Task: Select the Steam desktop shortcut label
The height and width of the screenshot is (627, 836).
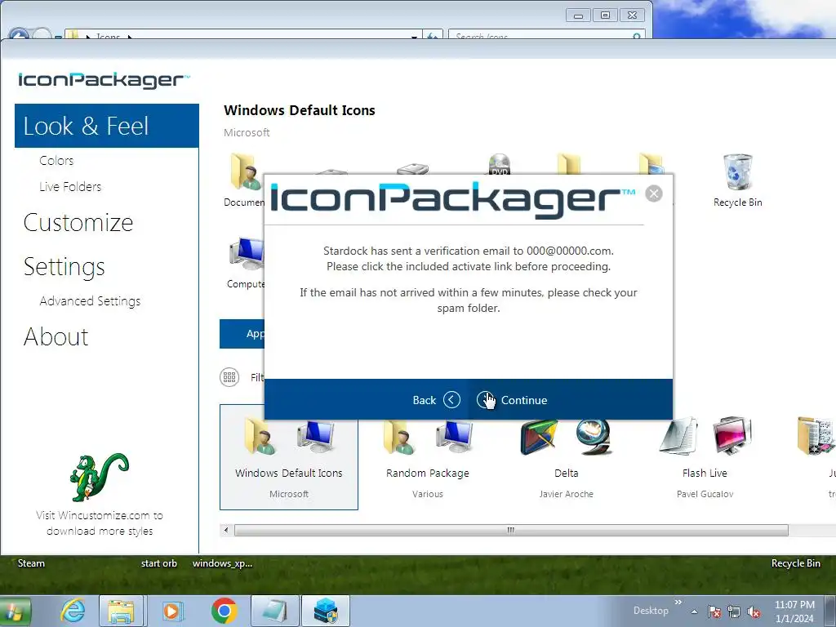Action: click(31, 563)
